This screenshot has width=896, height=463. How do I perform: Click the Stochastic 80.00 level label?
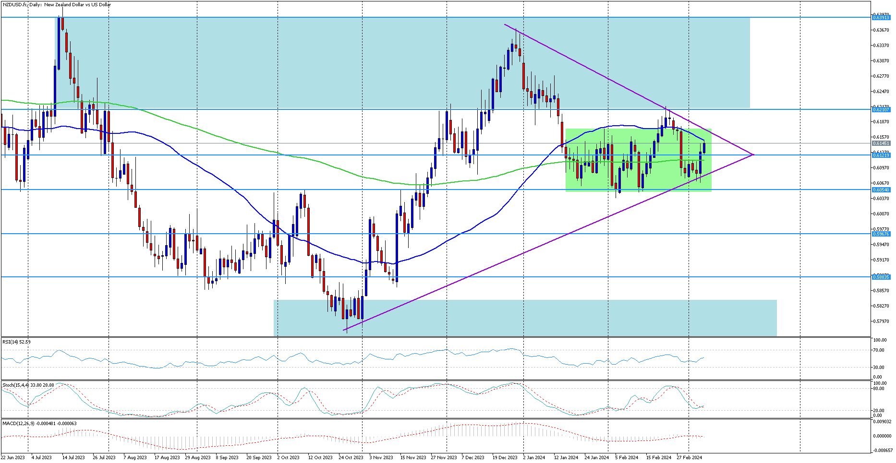880,389
